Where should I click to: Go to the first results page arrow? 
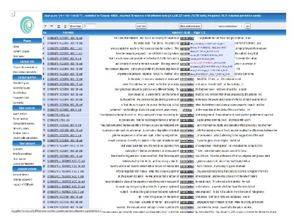tap(45, 26)
